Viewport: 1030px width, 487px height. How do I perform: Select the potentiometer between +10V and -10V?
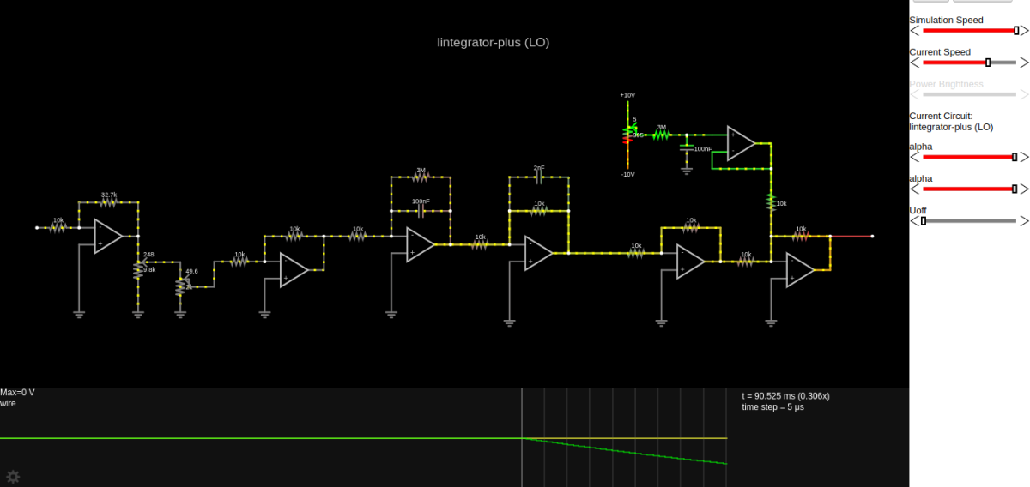click(x=628, y=134)
